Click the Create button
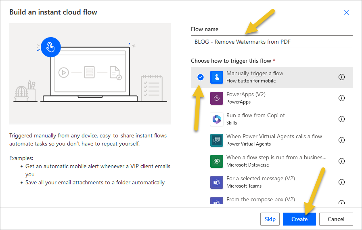This screenshot has width=362, height=230. (x=299, y=219)
